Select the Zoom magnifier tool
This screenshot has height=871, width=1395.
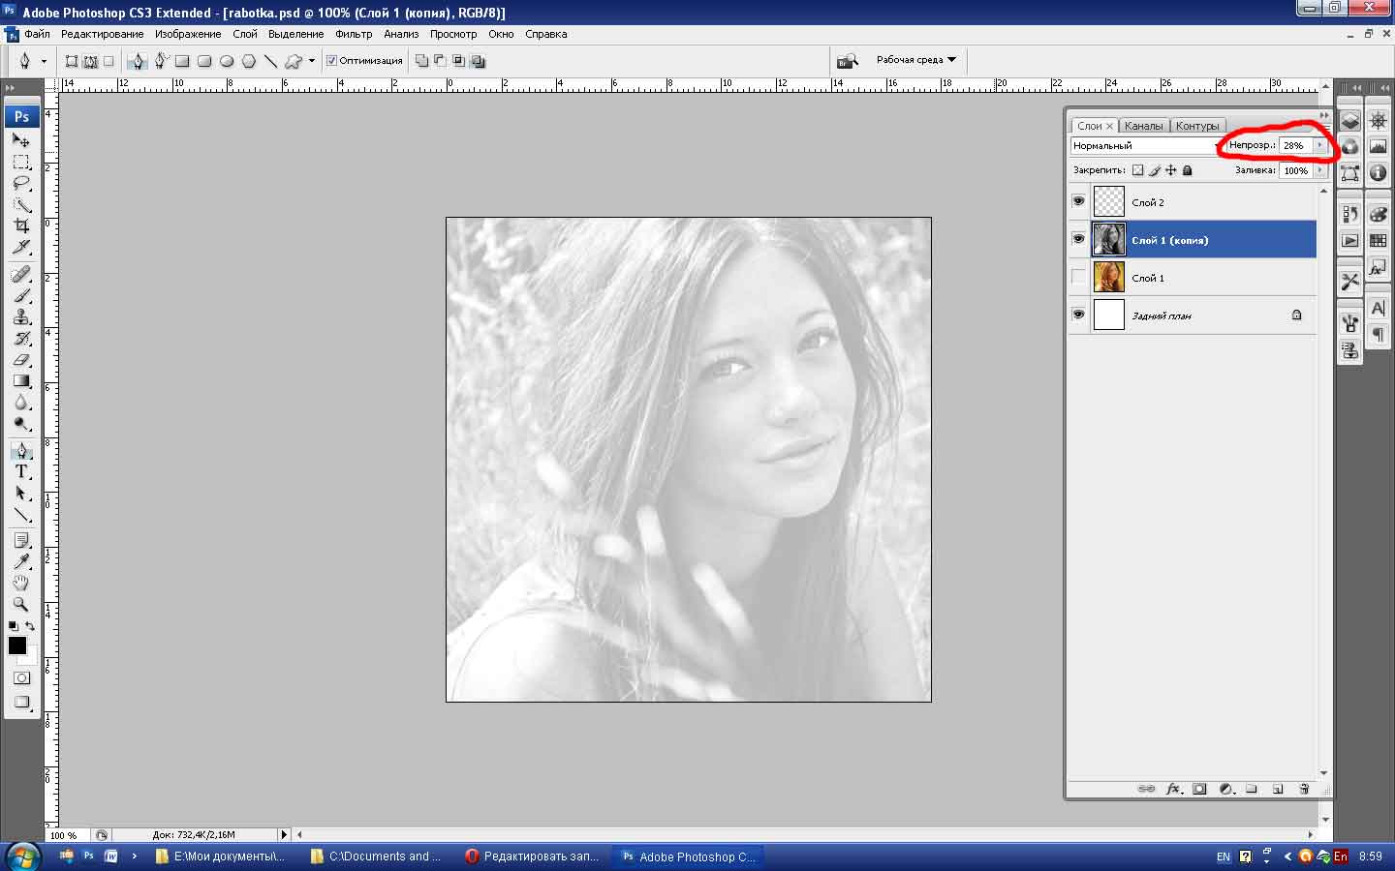(x=21, y=604)
